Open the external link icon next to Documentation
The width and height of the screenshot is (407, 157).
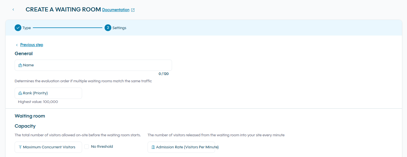point(133,10)
